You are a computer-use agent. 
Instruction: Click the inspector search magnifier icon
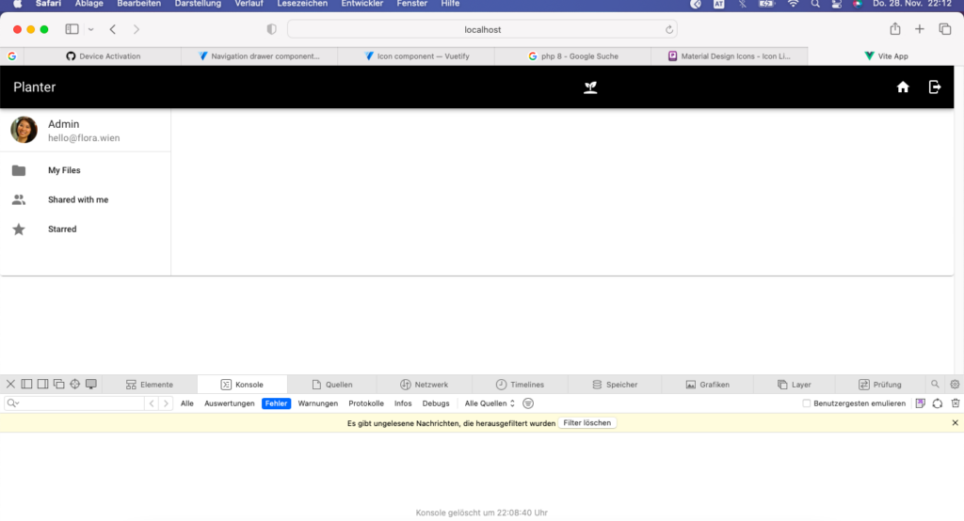pos(935,384)
